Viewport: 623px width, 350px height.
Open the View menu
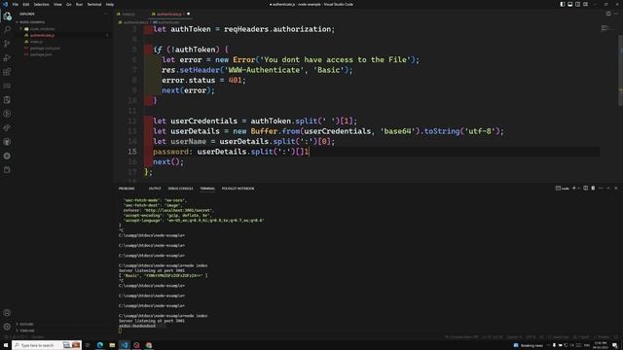point(57,4)
